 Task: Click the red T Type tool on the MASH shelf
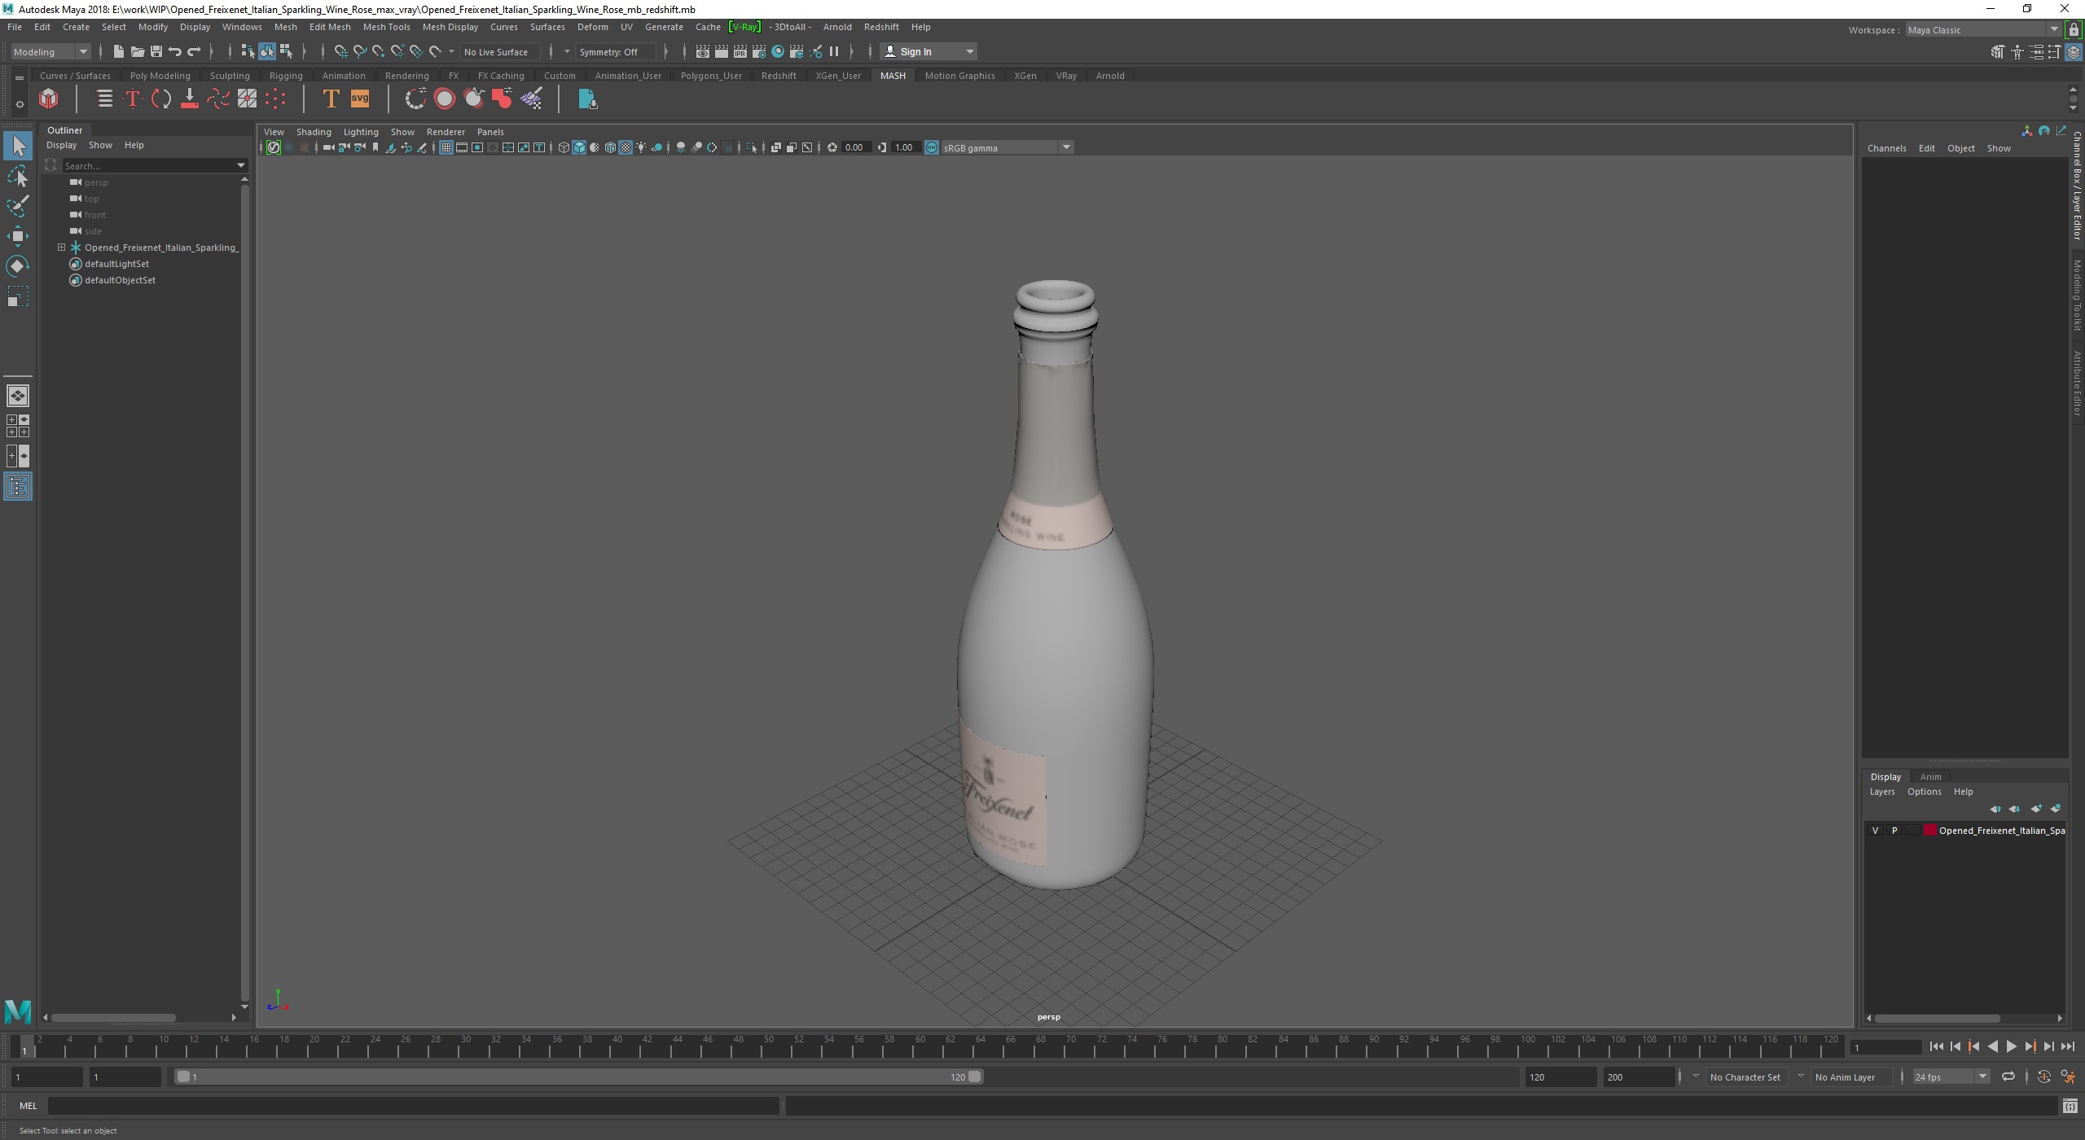pyautogui.click(x=132, y=99)
